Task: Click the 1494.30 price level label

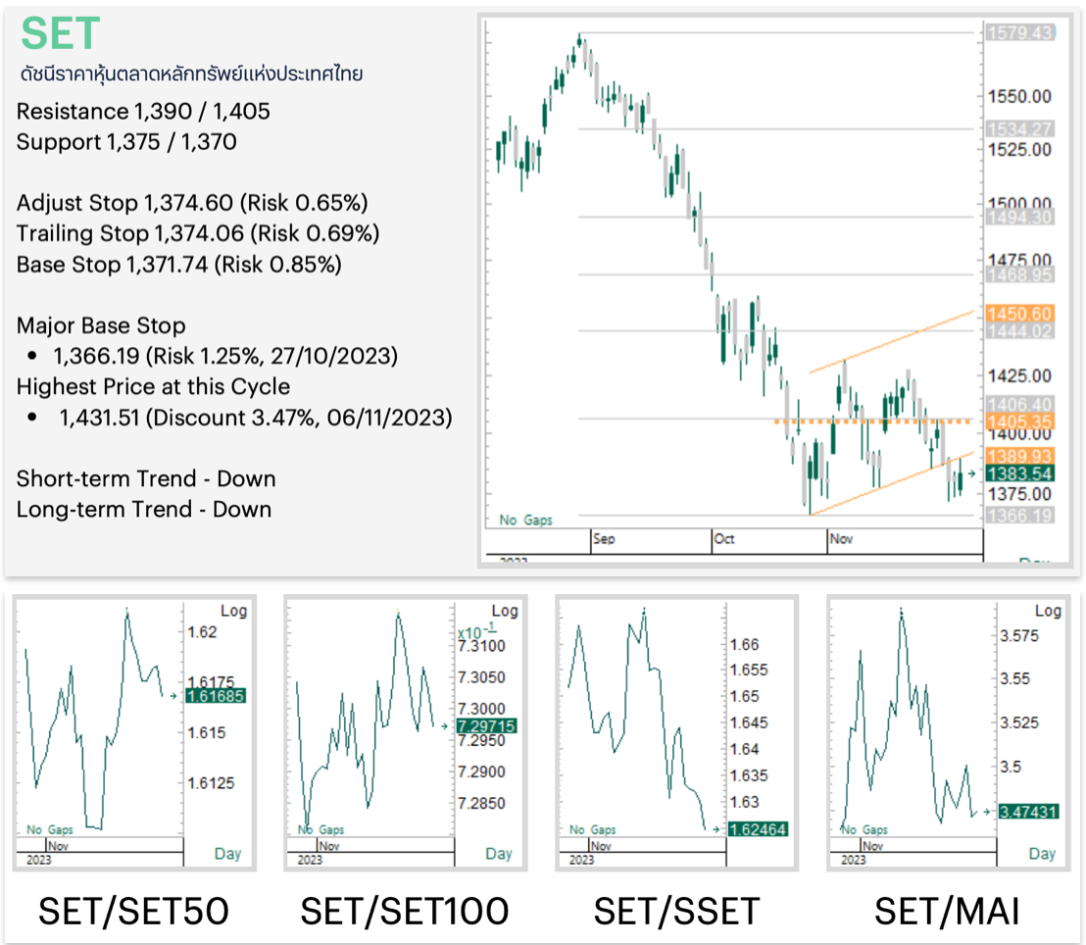Action: [1019, 218]
